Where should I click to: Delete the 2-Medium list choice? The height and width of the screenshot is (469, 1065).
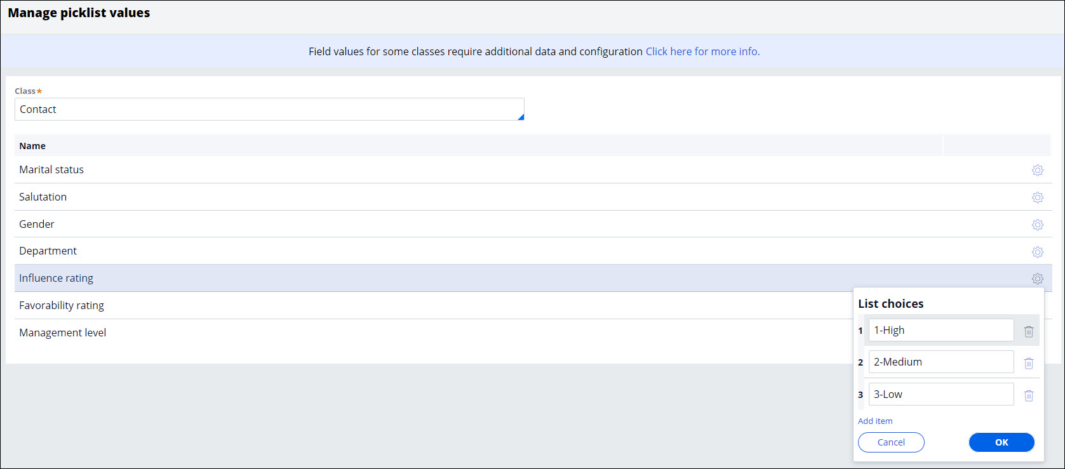1029,363
